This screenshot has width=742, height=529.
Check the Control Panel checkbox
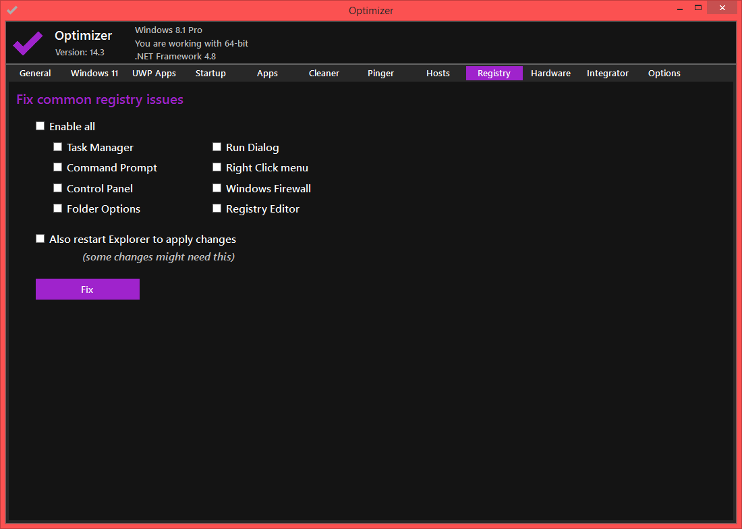[58, 188]
